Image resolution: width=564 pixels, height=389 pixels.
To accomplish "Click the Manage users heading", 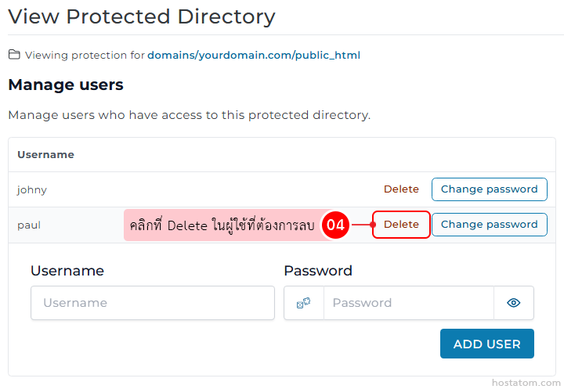I will 66,85.
